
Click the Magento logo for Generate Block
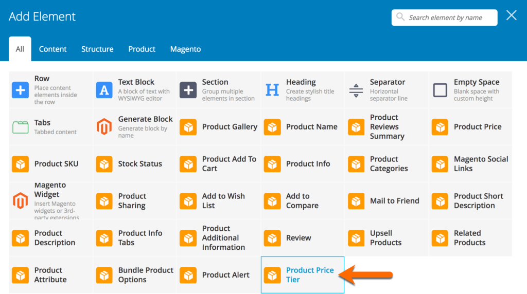[104, 127]
